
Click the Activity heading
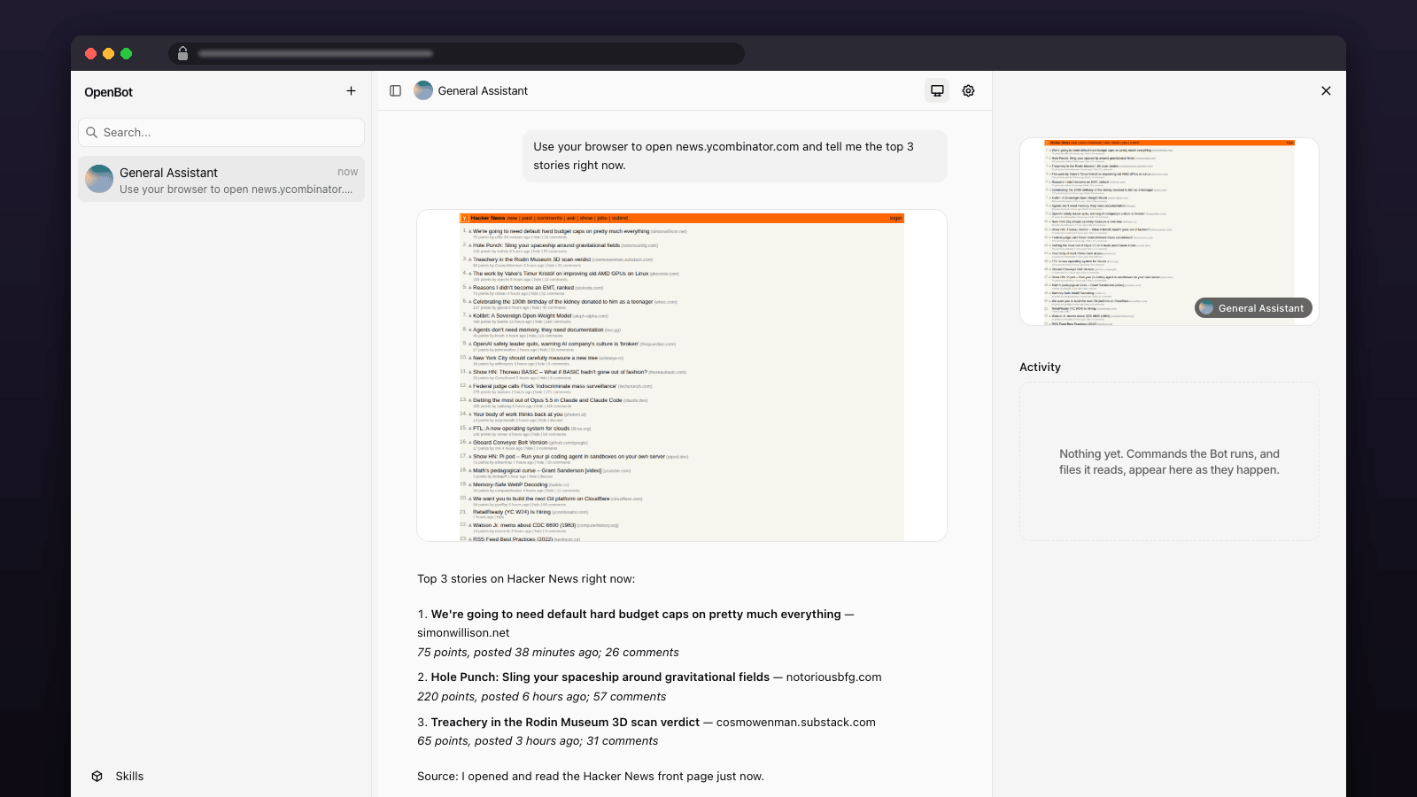click(1040, 368)
